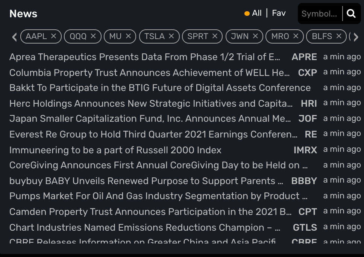The width and height of the screenshot is (364, 257).
Task: Open the Aprea Therapeutics news headline
Action: pyautogui.click(x=145, y=57)
